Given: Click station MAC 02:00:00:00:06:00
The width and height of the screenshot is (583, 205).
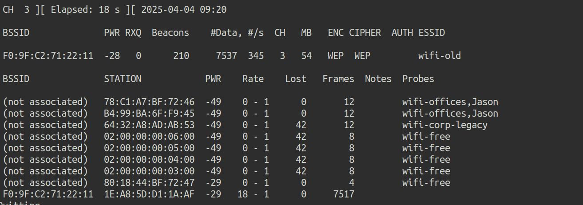Looking at the screenshot, I should click(149, 137).
